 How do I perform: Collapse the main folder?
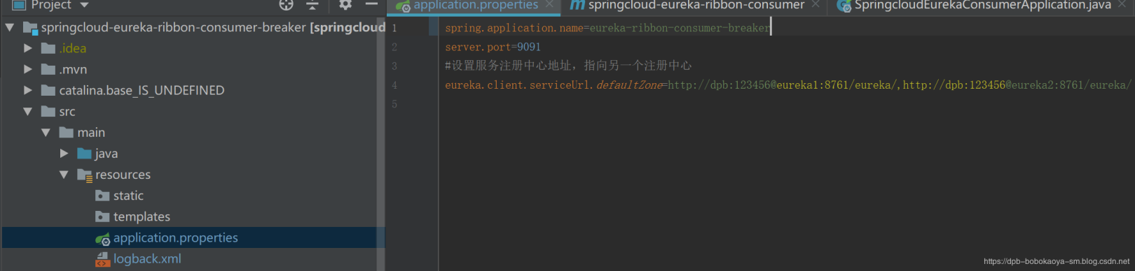pos(46,132)
